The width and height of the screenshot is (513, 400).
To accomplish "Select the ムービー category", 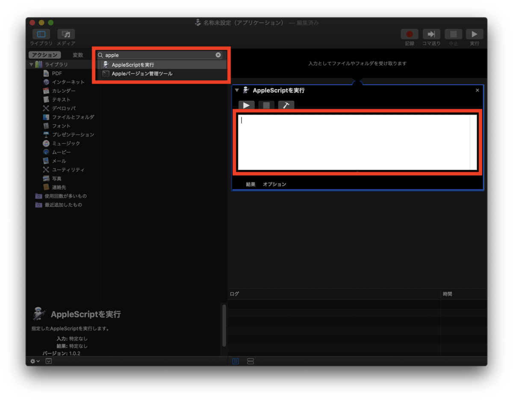I will click(x=57, y=152).
